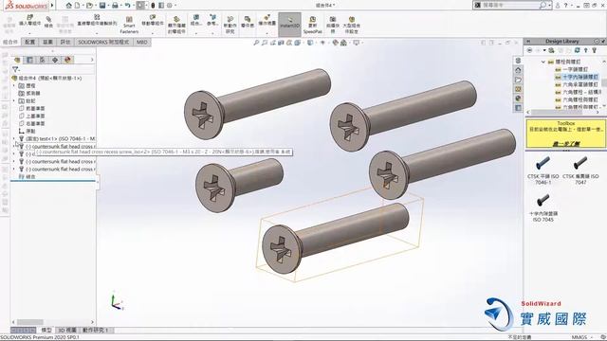
Task: Click the Appearances color ball task pane tab
Action: point(519,99)
